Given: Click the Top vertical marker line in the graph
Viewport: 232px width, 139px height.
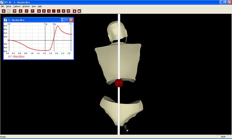Looking at the screenshot, I should coord(45,38).
